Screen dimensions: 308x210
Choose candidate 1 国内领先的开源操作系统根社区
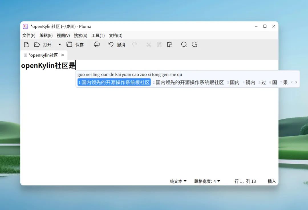click(x=114, y=82)
